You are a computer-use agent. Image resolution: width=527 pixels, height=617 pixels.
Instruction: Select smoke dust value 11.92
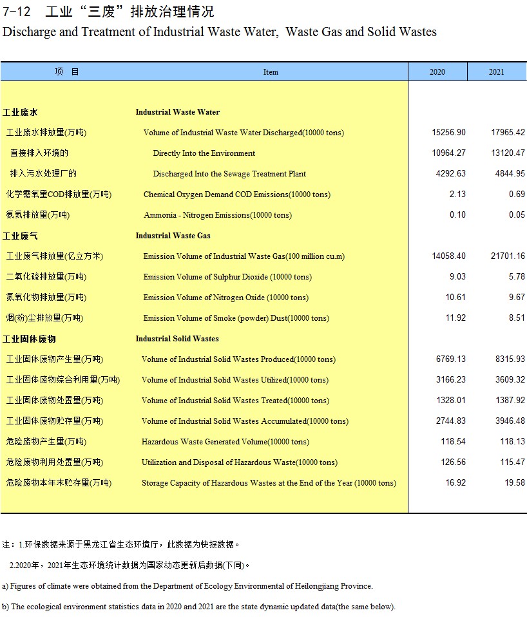point(455,318)
